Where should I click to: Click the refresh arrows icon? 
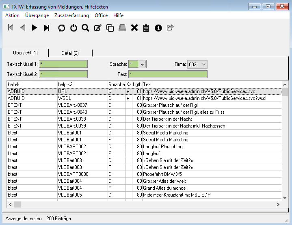point(61,28)
